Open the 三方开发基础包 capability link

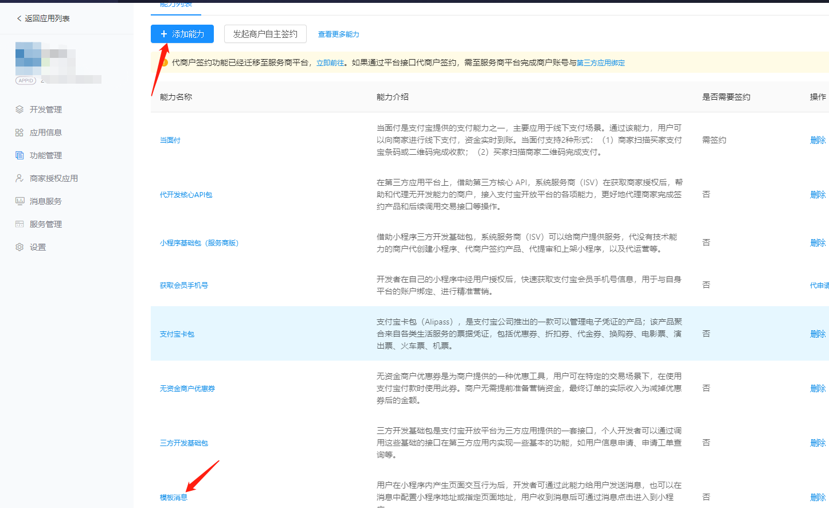pos(184,443)
